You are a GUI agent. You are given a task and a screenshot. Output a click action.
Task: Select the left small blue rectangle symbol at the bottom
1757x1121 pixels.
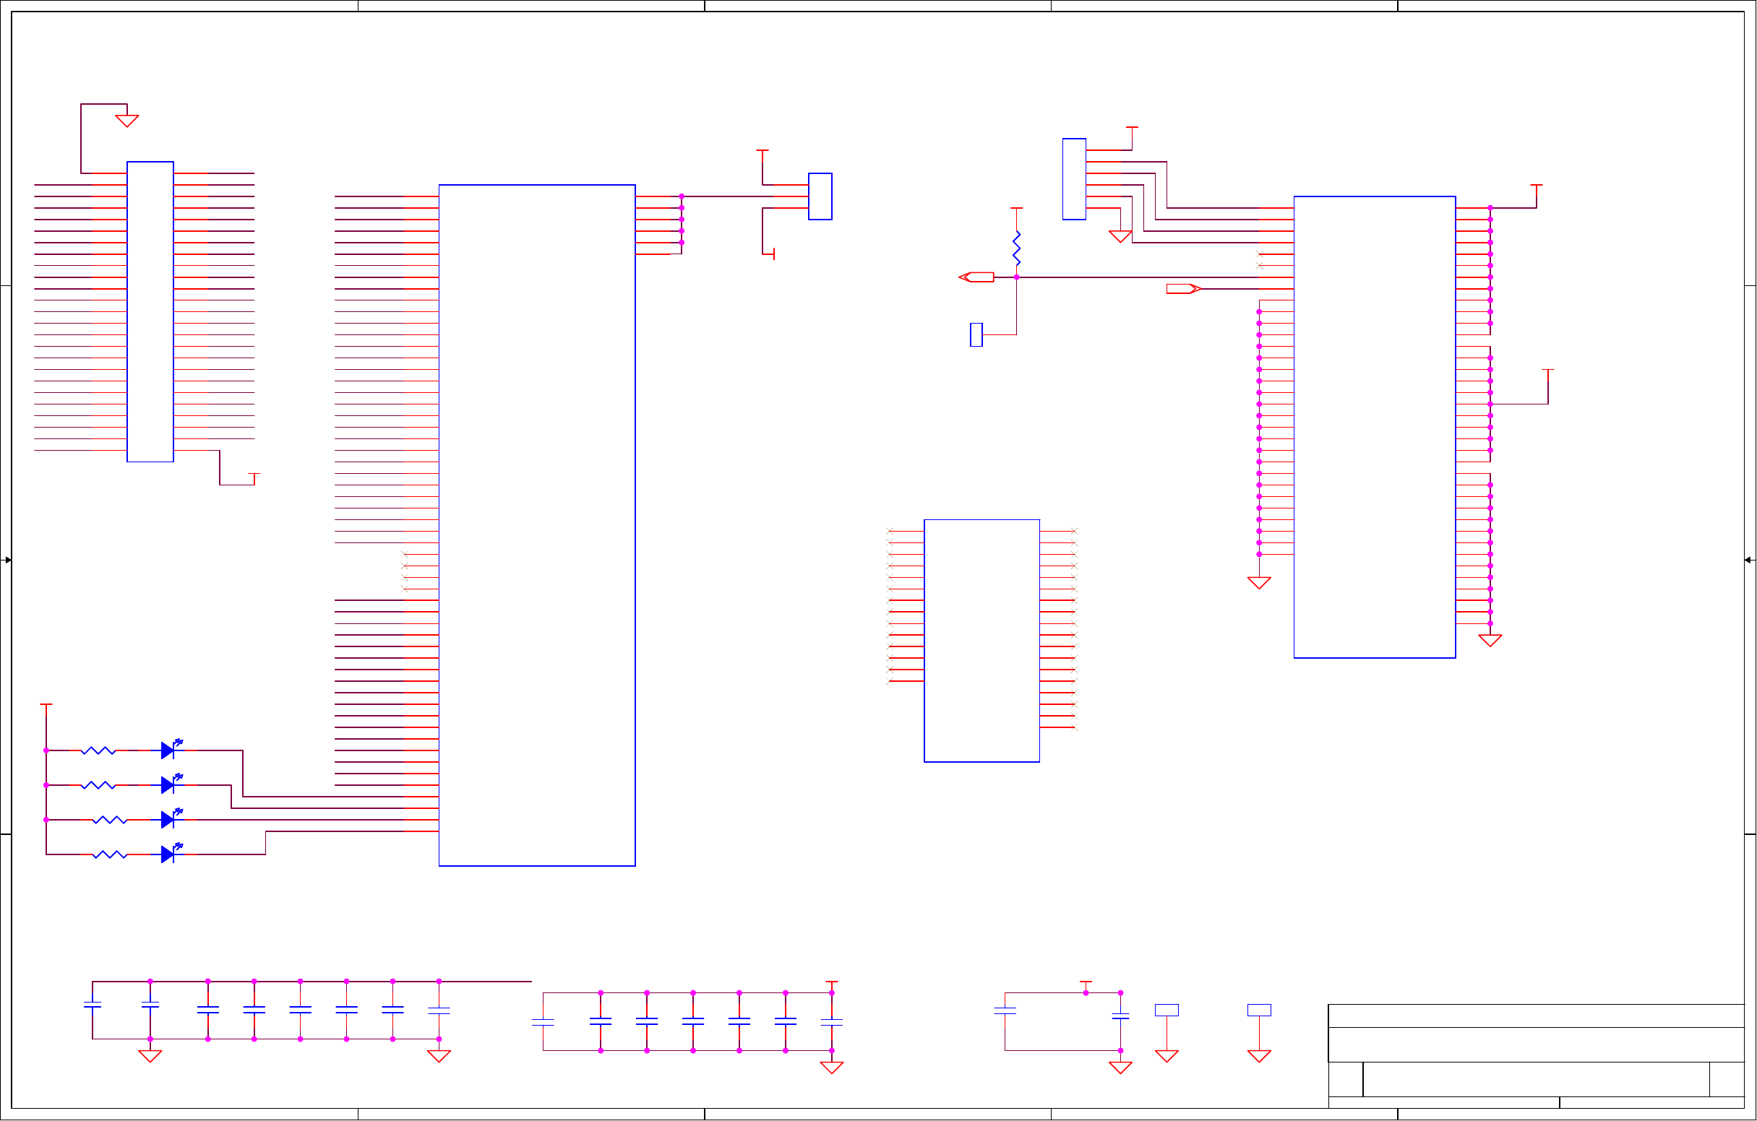[x=1167, y=1010]
